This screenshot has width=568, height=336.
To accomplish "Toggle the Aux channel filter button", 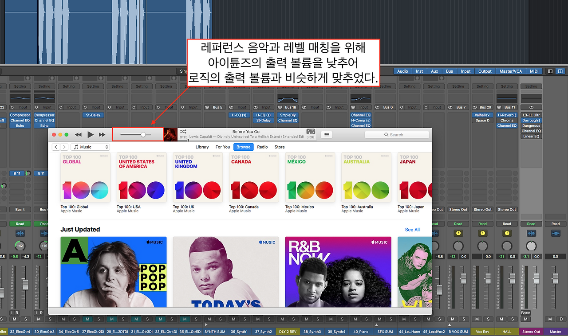I will pyautogui.click(x=434, y=71).
